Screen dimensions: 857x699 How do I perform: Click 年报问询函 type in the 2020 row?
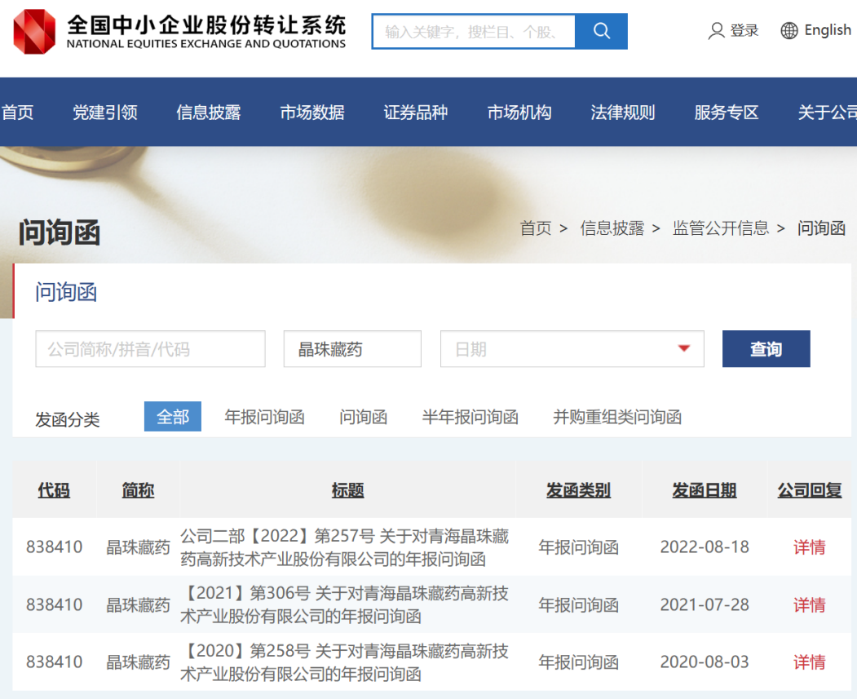[578, 662]
